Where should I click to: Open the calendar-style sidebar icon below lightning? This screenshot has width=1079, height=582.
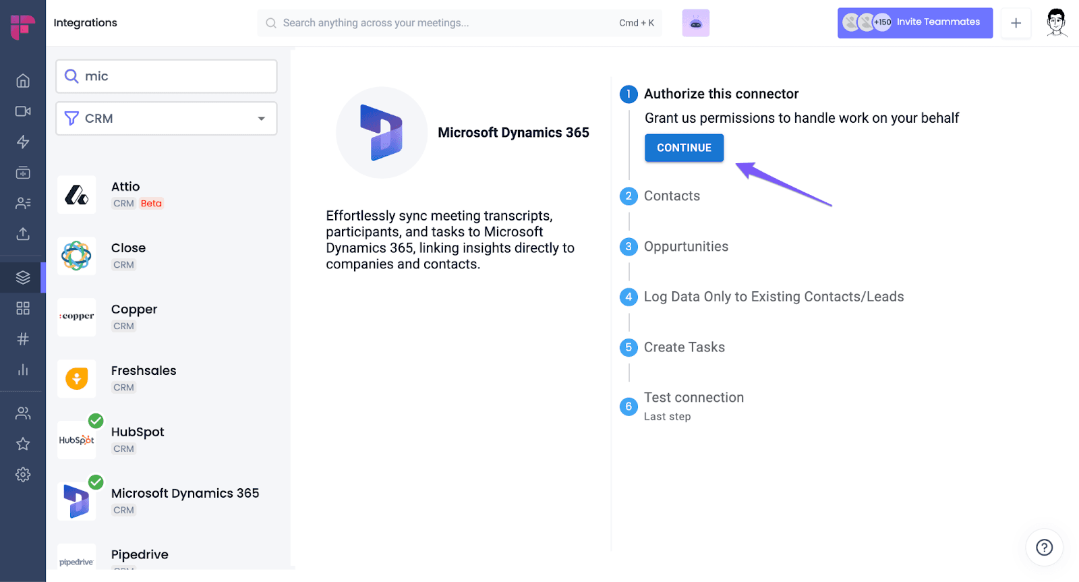point(23,173)
